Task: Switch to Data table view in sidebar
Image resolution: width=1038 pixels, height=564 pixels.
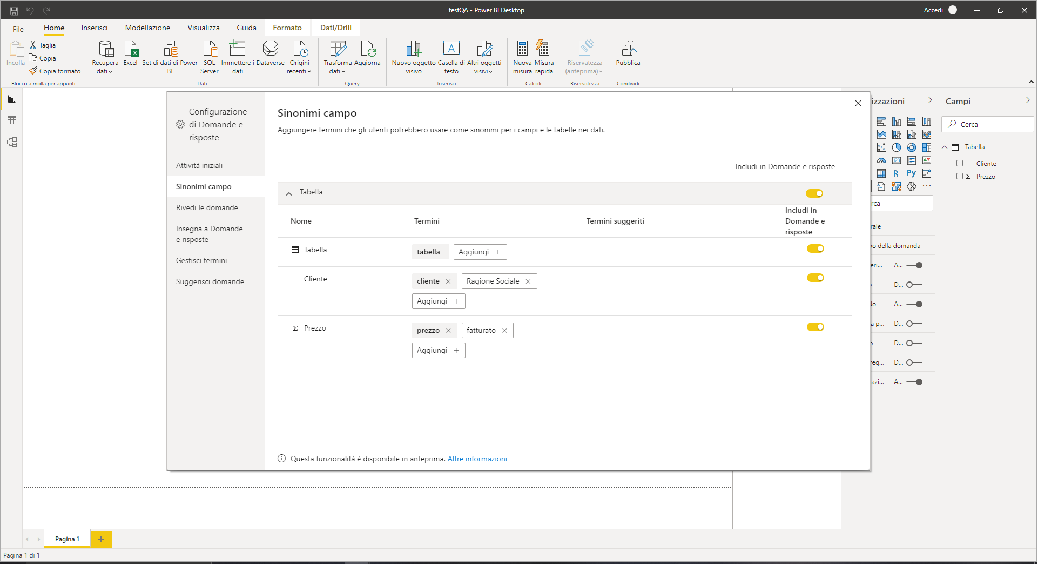Action: tap(12, 120)
